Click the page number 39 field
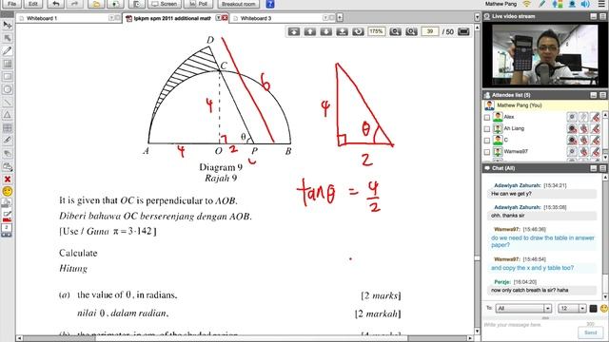609x342 pixels. pos(429,31)
